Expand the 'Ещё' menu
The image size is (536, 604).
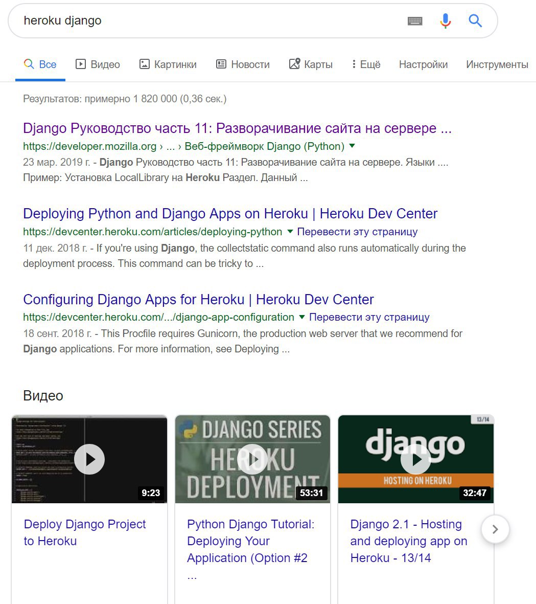point(366,64)
